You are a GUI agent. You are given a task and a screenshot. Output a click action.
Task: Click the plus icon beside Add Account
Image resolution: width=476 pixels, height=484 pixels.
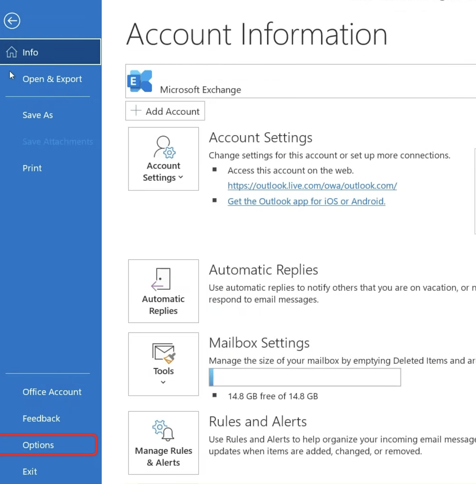point(136,111)
